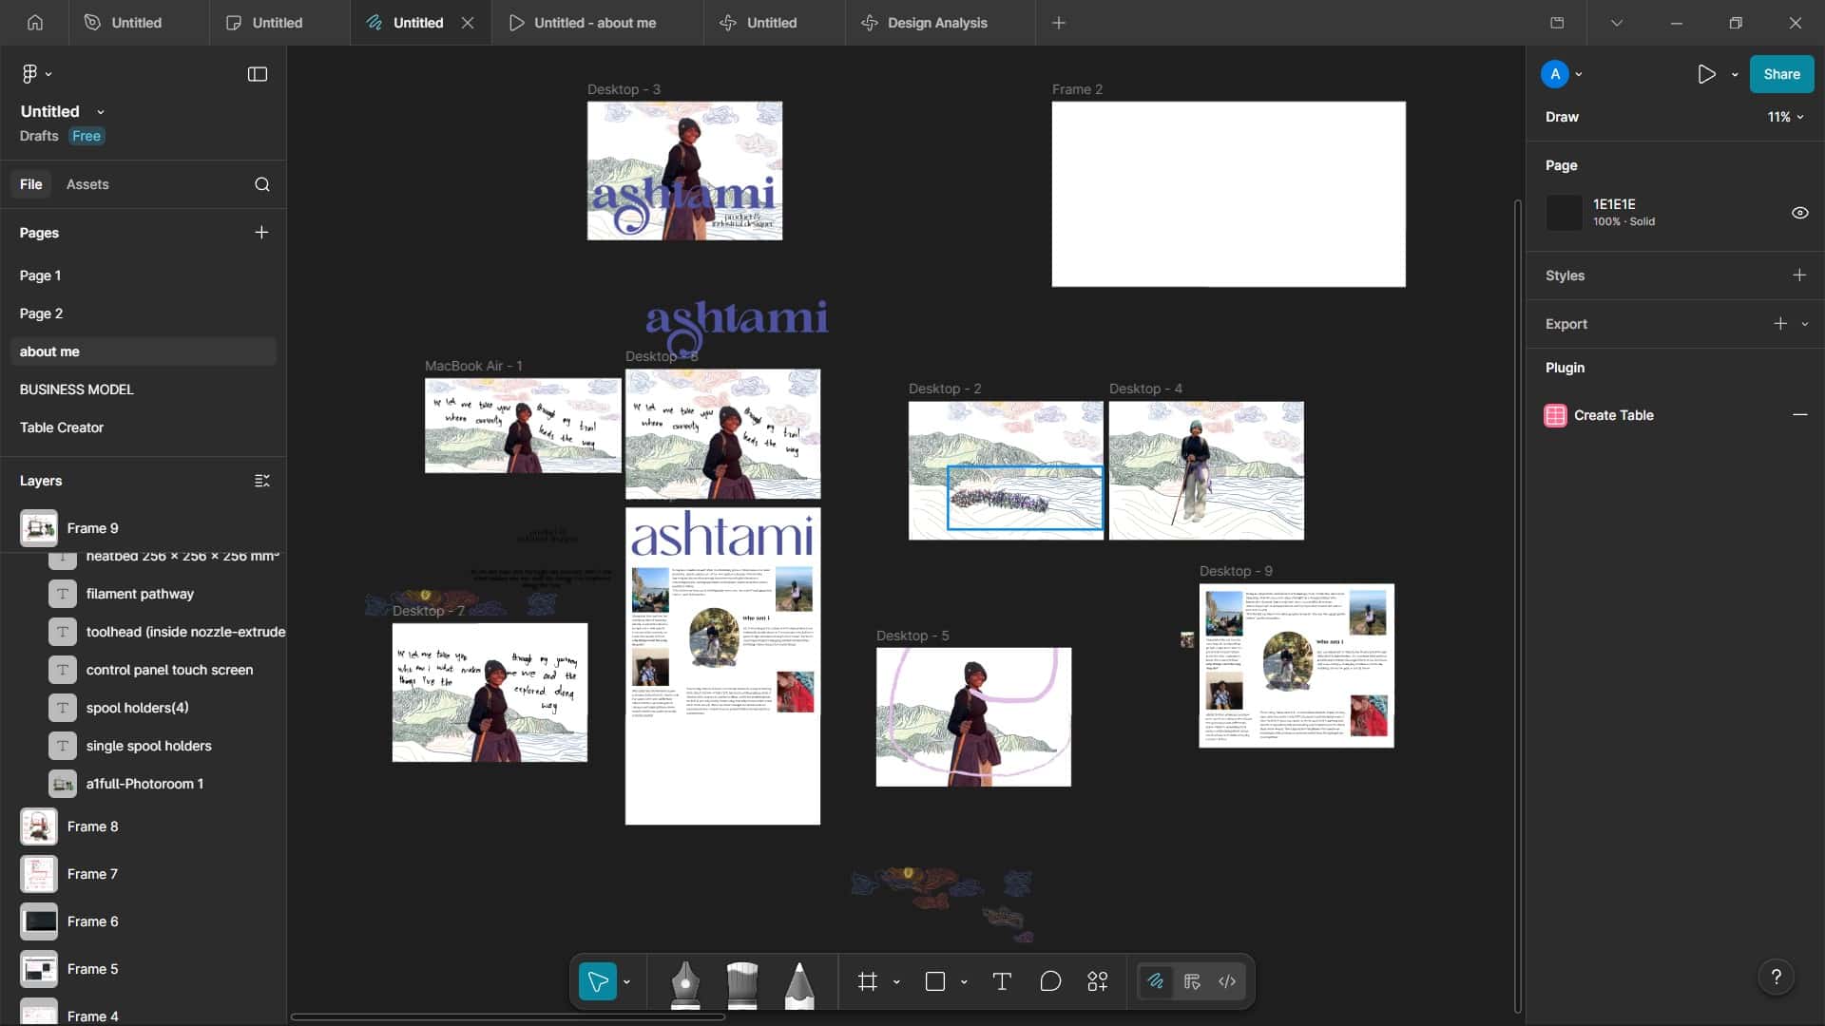Viewport: 1825px width, 1026px height.
Task: Select the Pen tool in bottom toolbar
Action: 684,983
